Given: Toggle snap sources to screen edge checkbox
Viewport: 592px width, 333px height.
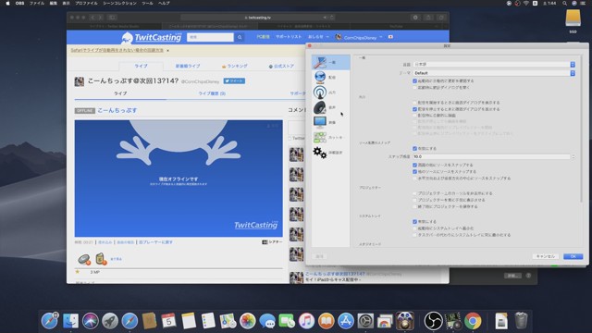Looking at the screenshot, I should click(x=415, y=165).
